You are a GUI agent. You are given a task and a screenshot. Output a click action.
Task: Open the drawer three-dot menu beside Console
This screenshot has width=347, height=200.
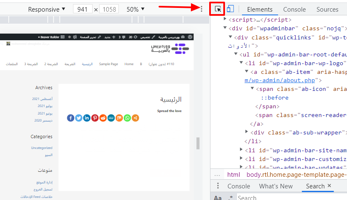(x=218, y=185)
